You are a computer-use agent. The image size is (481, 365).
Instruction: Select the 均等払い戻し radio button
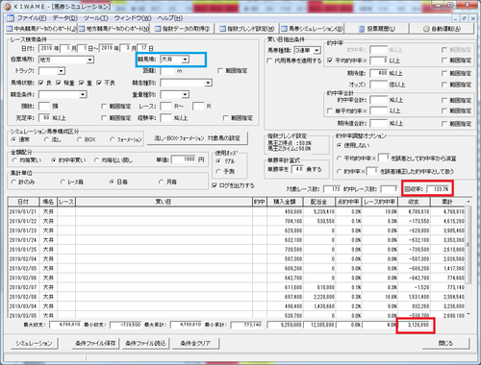pos(96,160)
